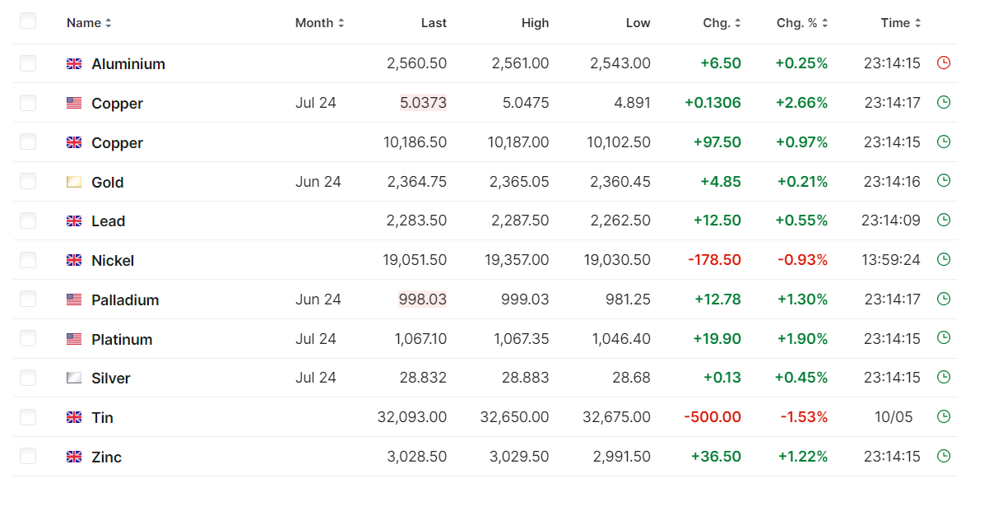Tick the select-all checkbox in header
The width and height of the screenshot is (984, 520).
point(28,21)
